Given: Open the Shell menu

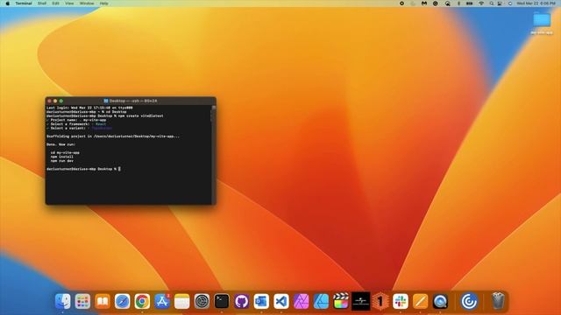Looking at the screenshot, I should [x=42, y=3].
